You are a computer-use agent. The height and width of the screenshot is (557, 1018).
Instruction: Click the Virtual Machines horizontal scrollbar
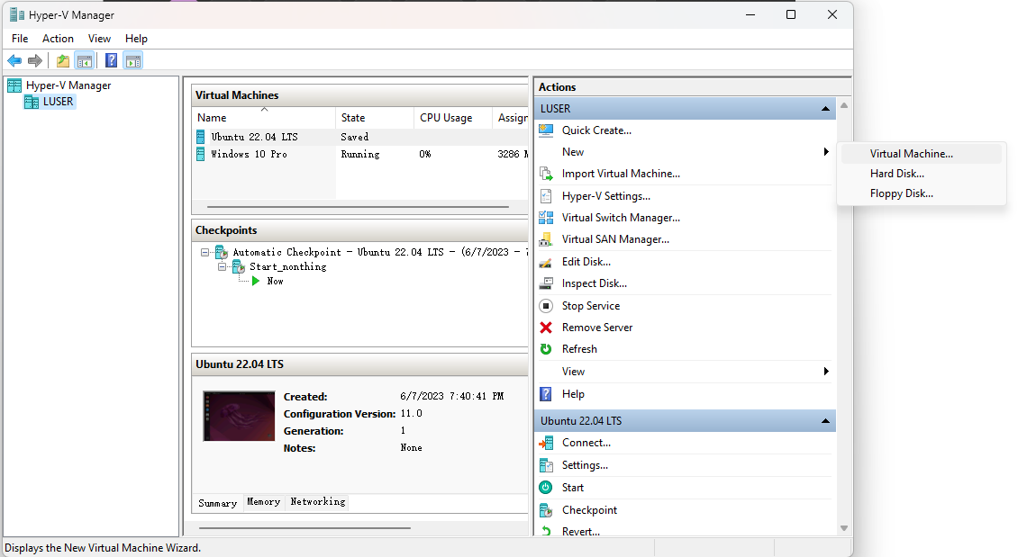click(x=358, y=207)
